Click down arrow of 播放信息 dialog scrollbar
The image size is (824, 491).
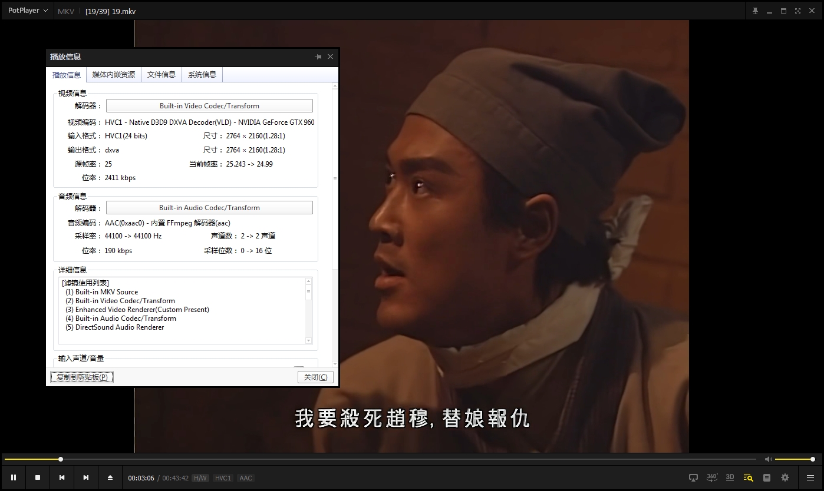click(335, 364)
